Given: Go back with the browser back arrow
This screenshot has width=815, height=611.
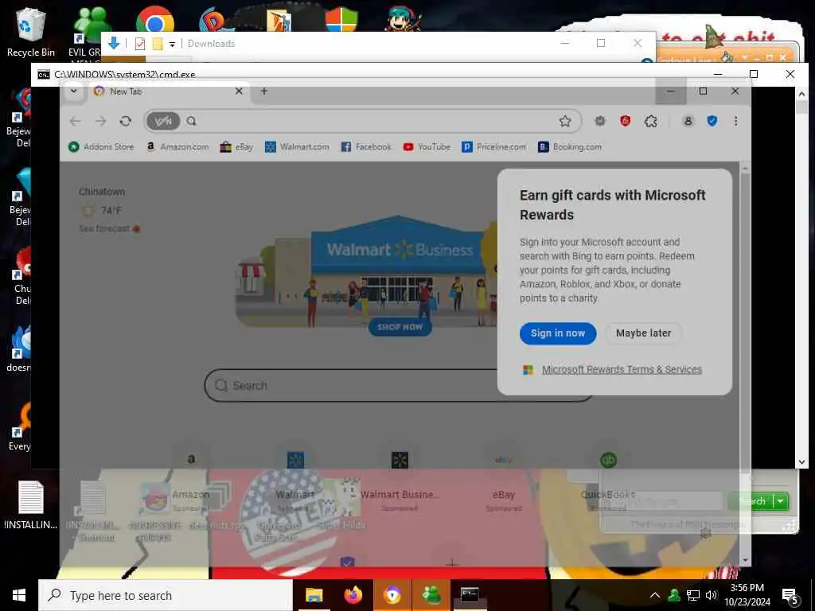Looking at the screenshot, I should (x=76, y=121).
